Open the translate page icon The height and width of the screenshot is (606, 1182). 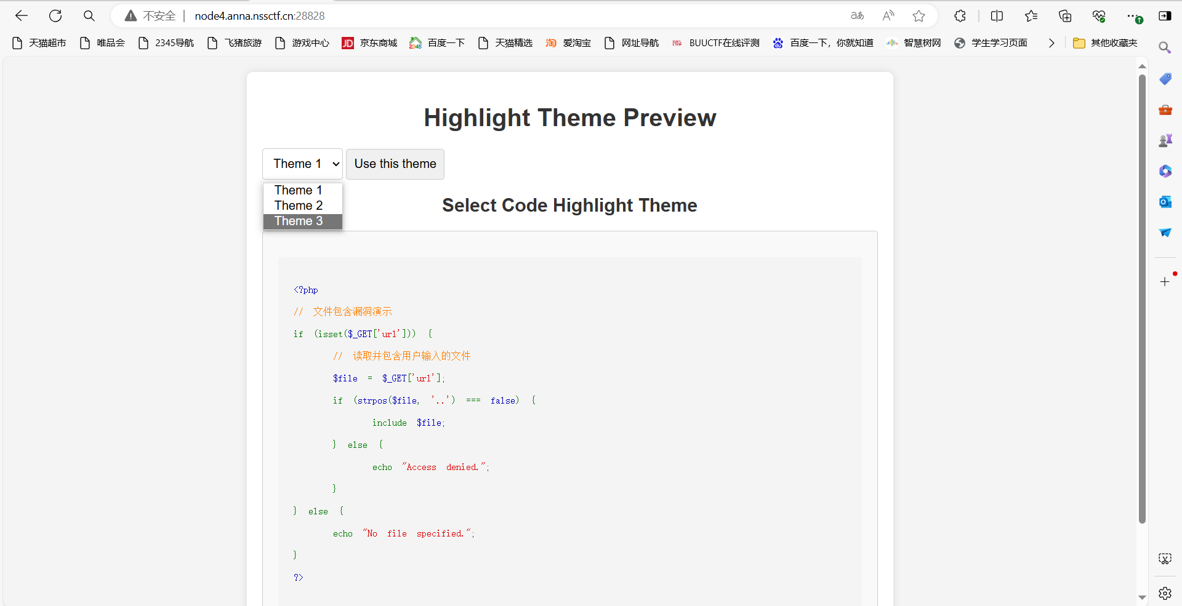(857, 16)
